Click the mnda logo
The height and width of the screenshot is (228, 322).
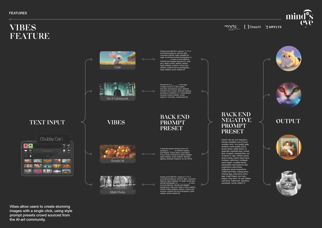(232, 27)
